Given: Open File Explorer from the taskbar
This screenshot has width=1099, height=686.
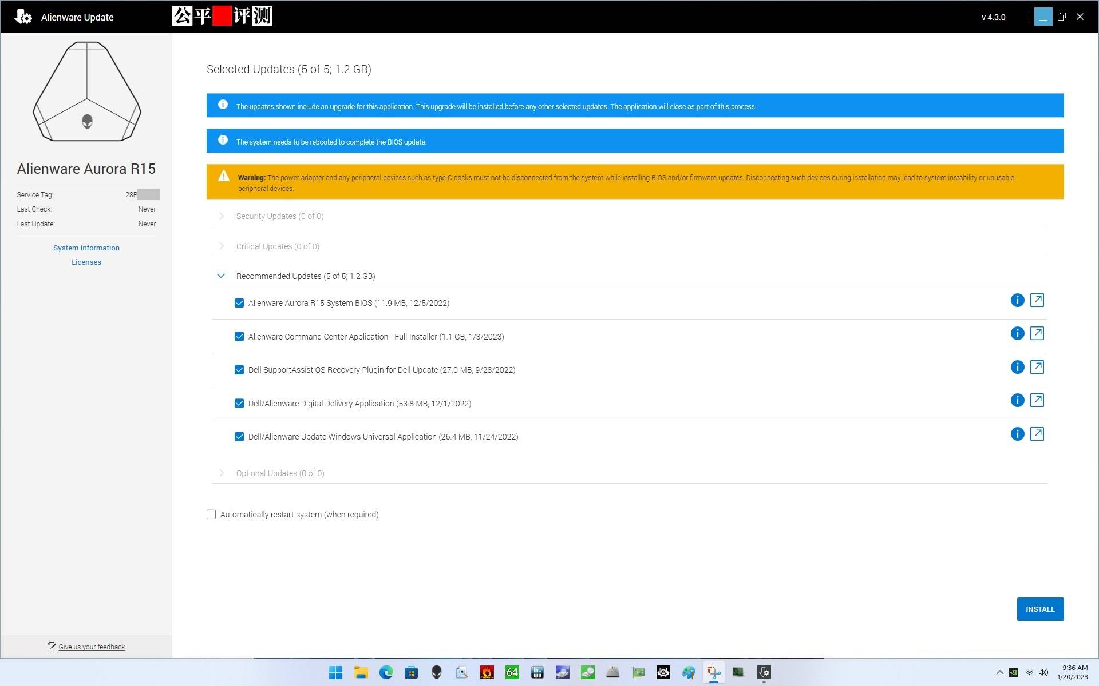Looking at the screenshot, I should pyautogui.click(x=361, y=672).
